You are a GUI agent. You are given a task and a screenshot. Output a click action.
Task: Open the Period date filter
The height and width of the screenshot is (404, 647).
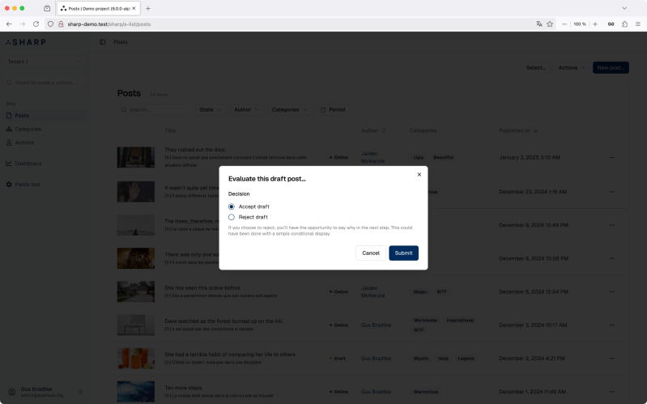click(x=333, y=110)
